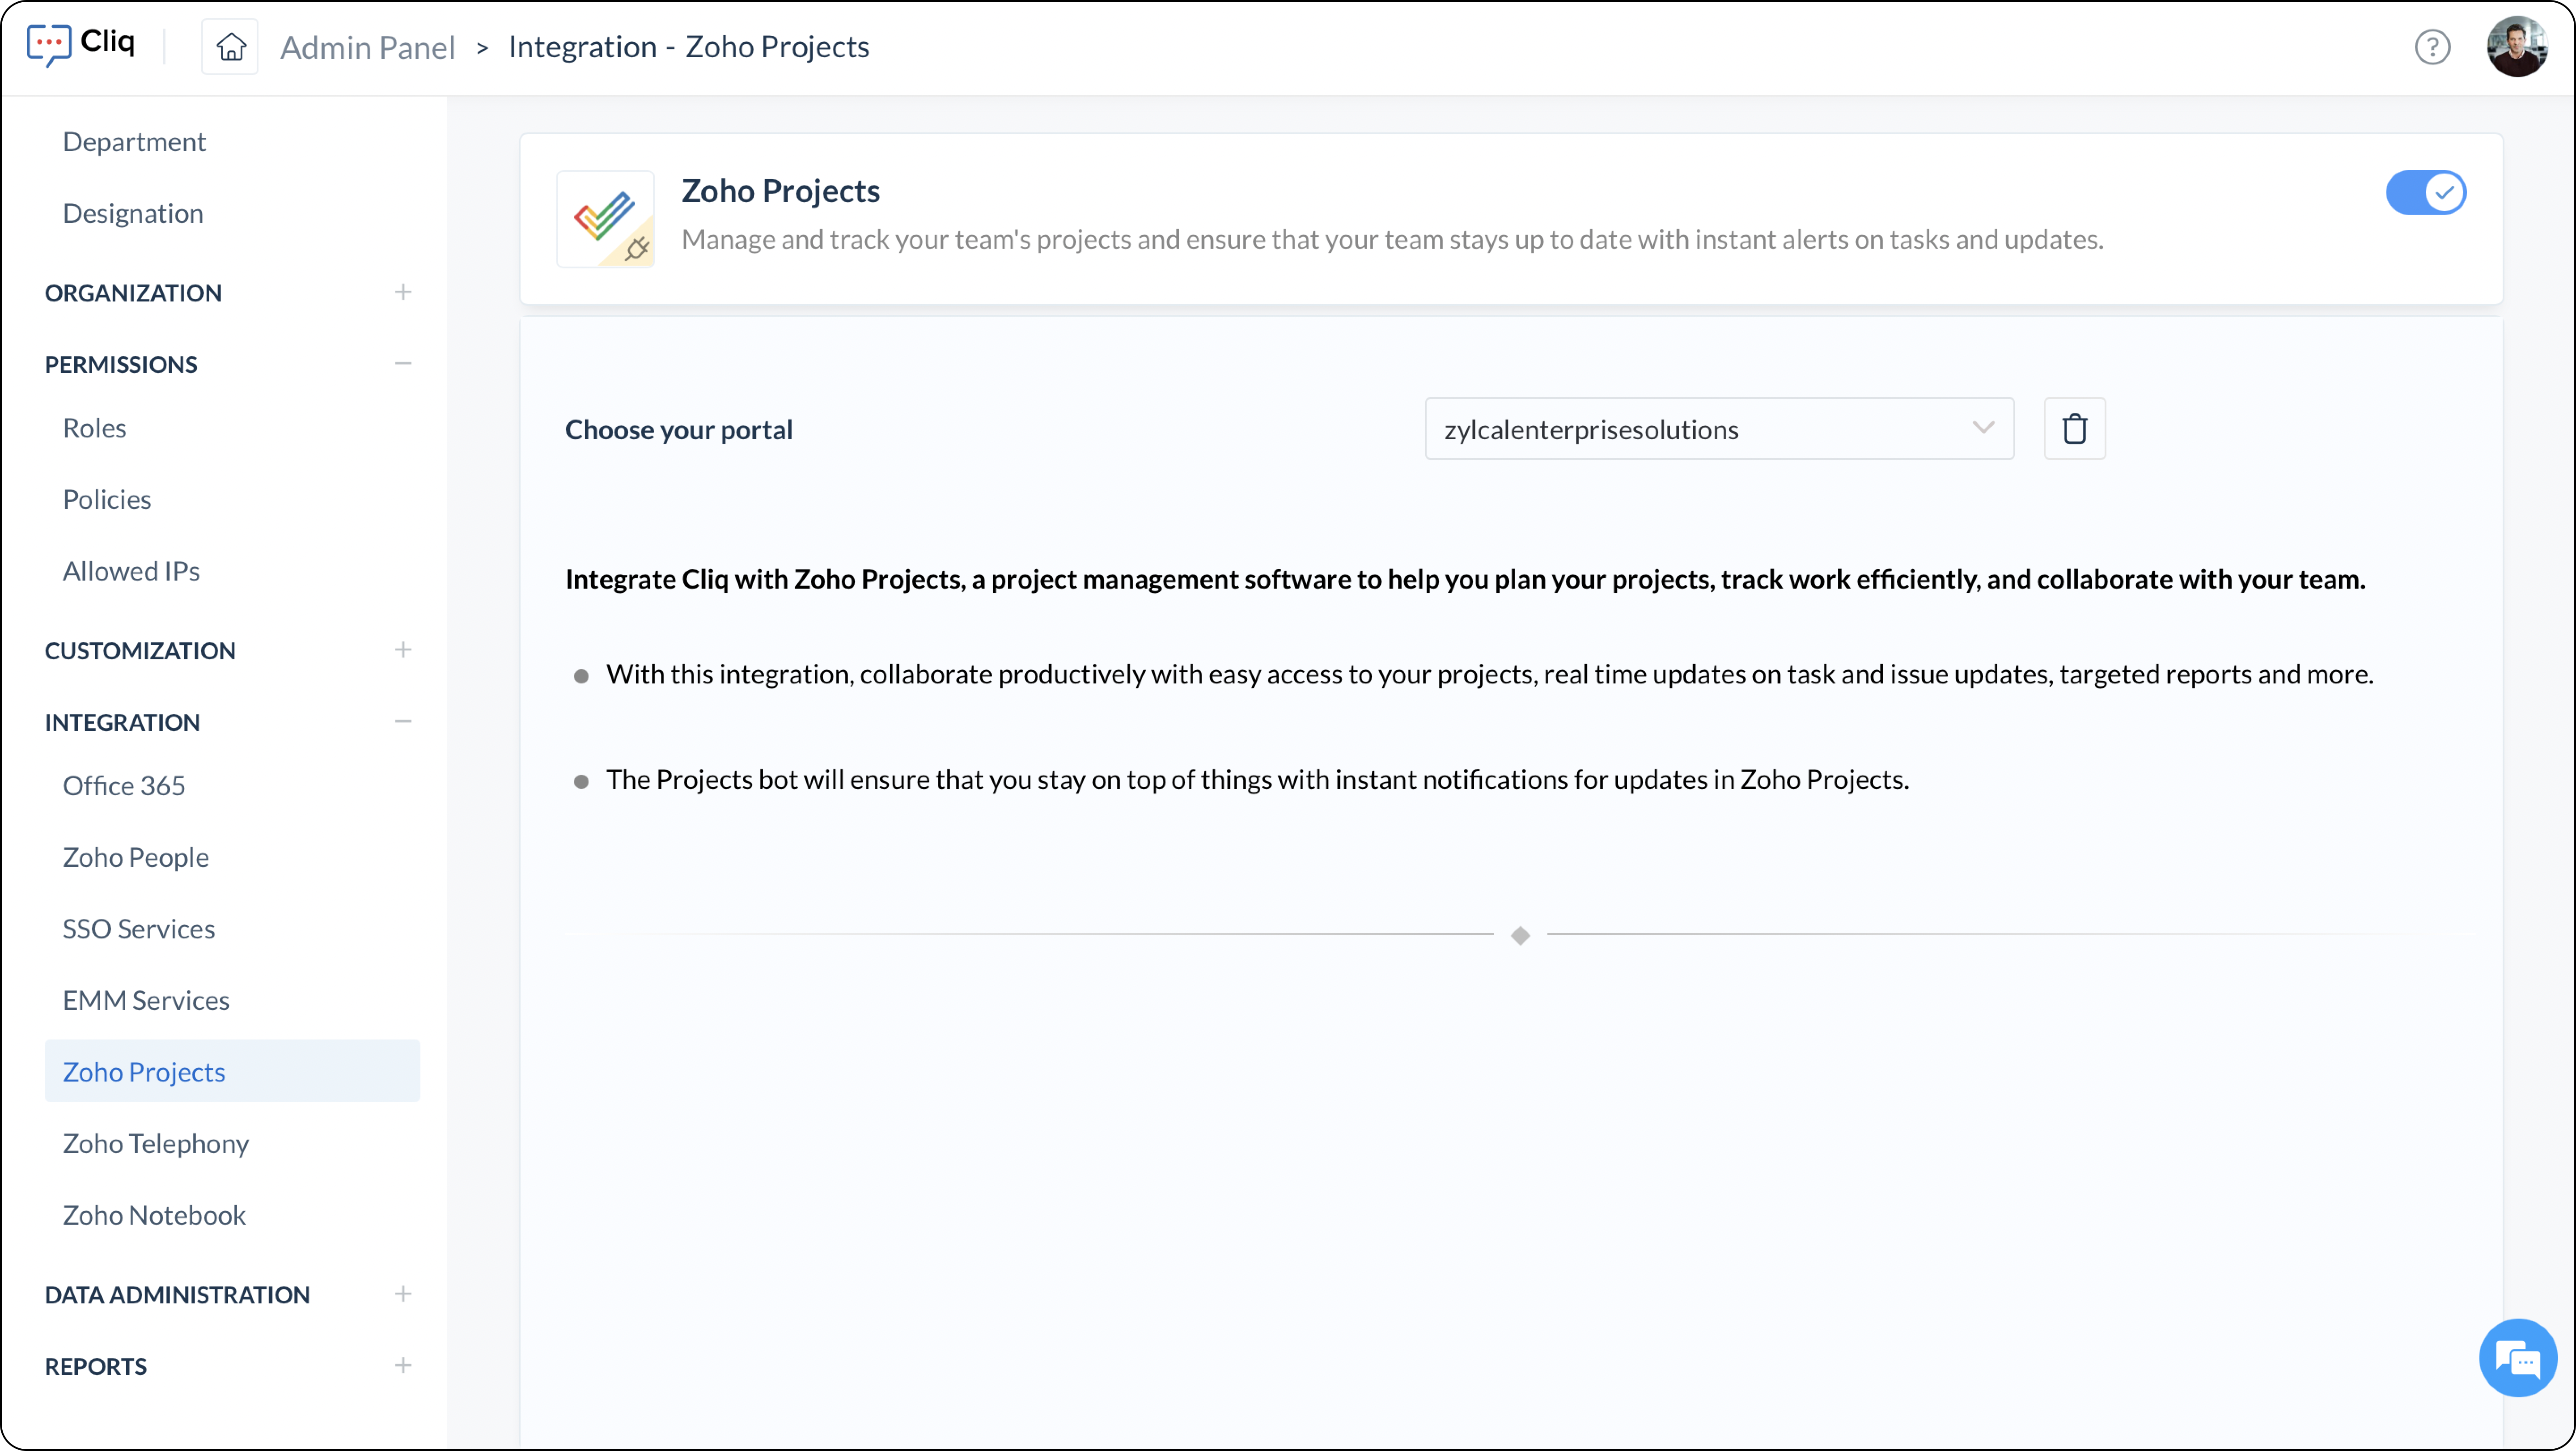Open Designation in the sidebar
The width and height of the screenshot is (2576, 1451).
click(x=133, y=213)
